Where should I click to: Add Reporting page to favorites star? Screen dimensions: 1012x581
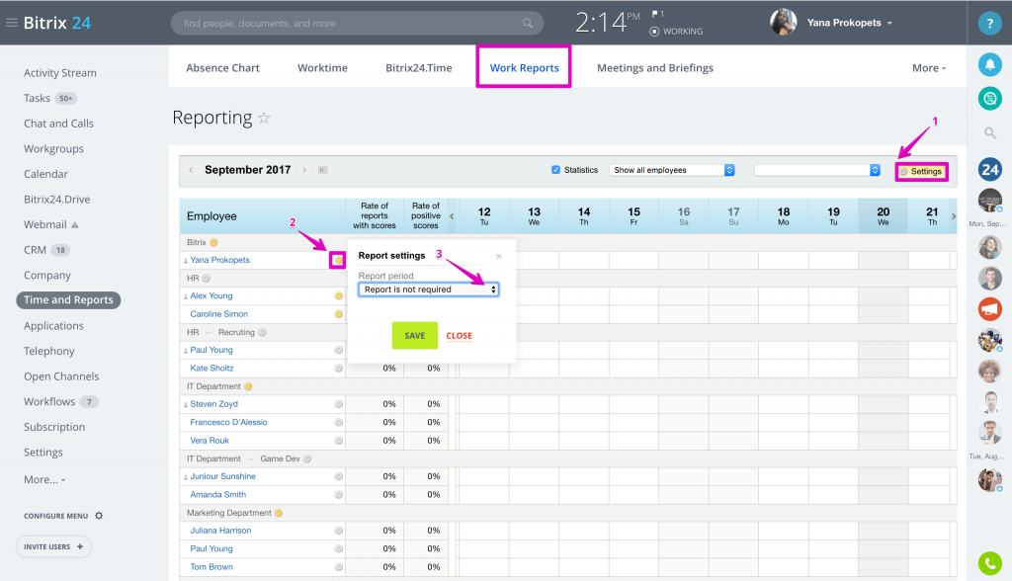pos(264,119)
